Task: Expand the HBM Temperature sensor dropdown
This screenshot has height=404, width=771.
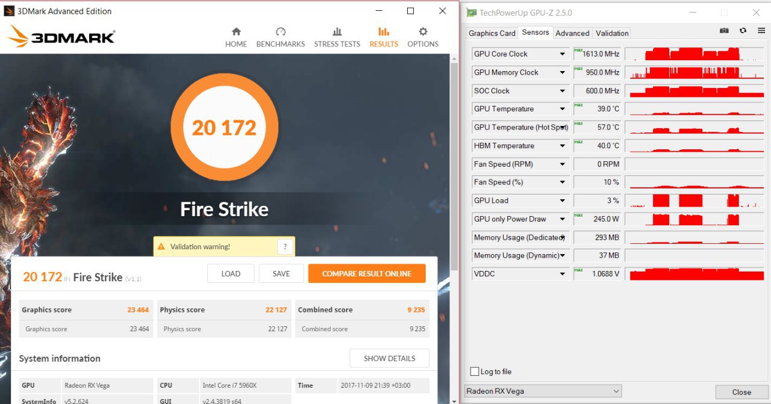Action: [563, 146]
